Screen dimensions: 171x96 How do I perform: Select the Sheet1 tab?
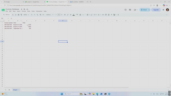pos(16,90)
